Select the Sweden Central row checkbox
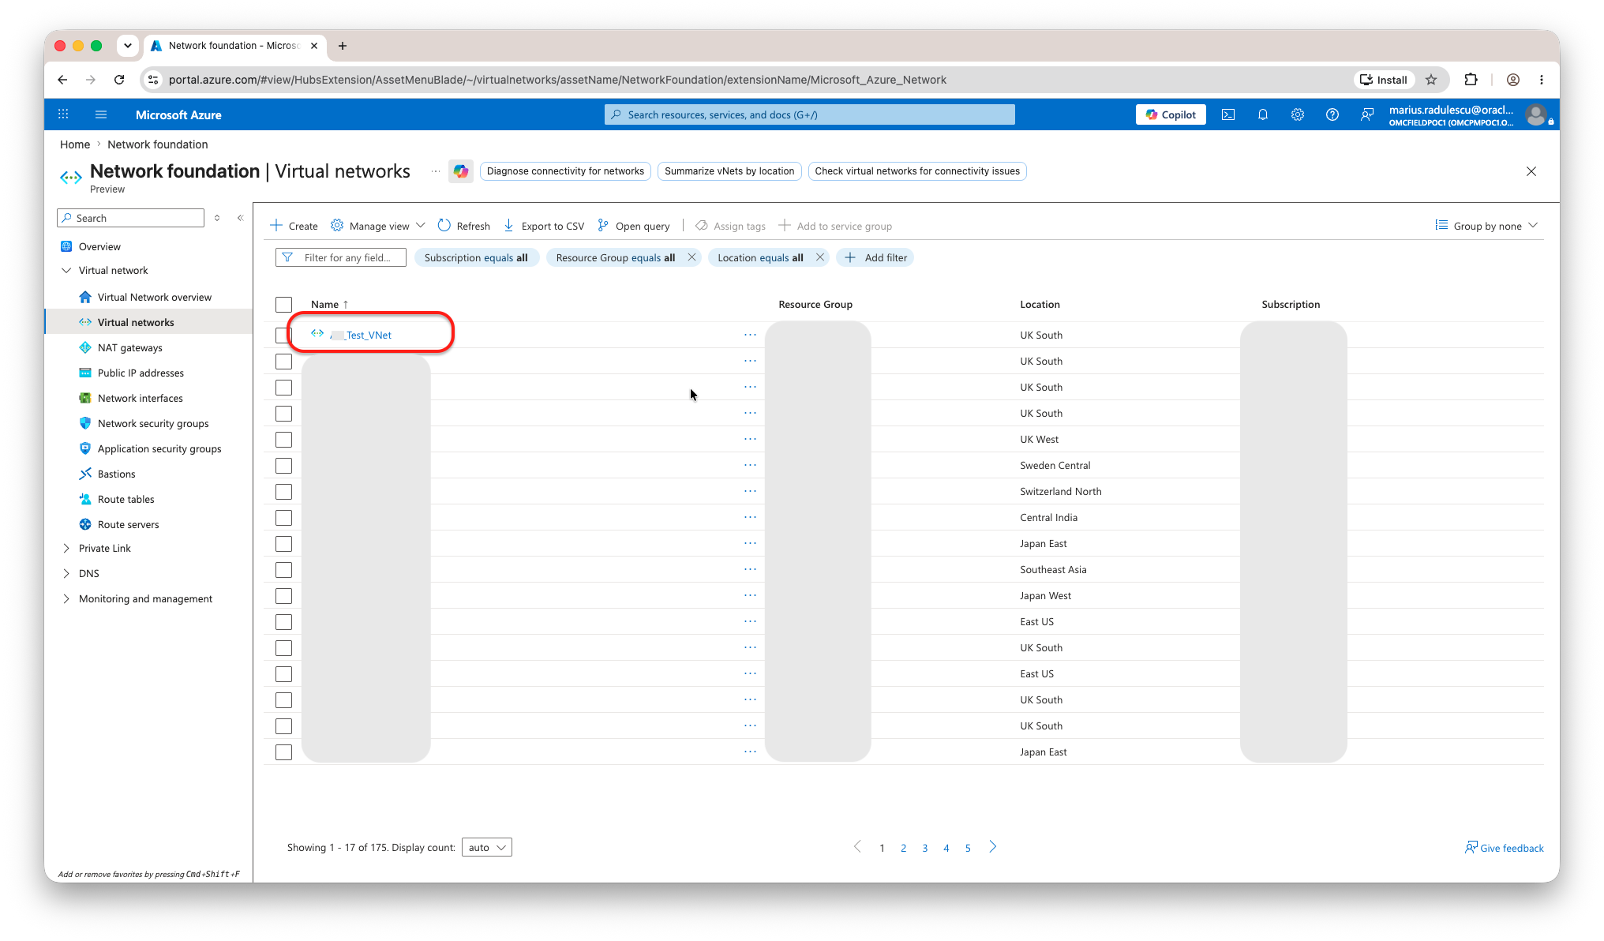The height and width of the screenshot is (941, 1604). 283,466
